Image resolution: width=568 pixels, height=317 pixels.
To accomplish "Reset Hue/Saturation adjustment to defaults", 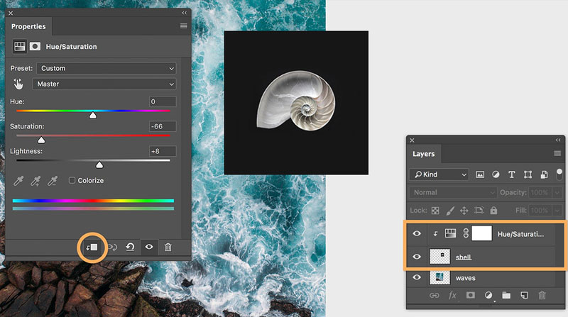I will tap(130, 247).
